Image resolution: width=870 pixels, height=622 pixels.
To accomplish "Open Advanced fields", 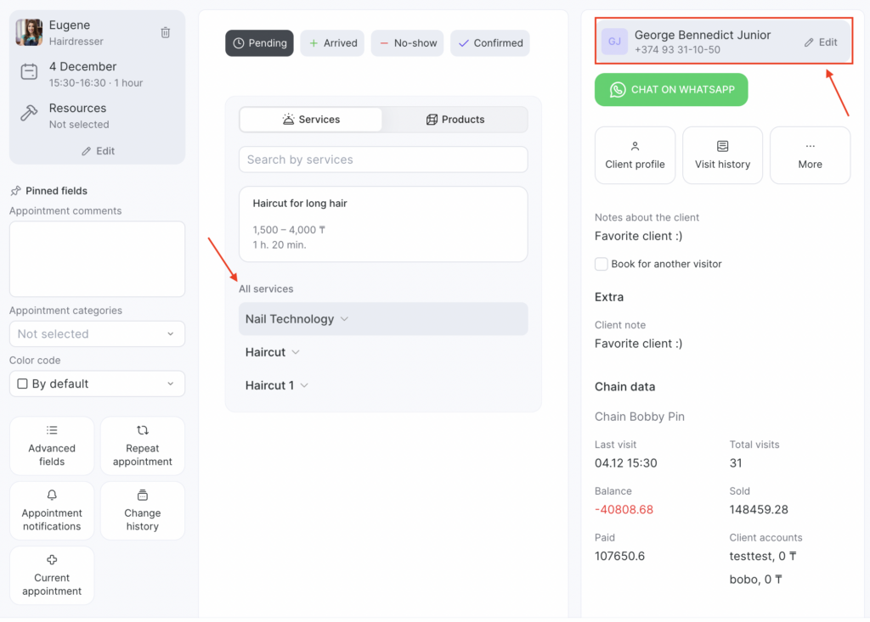I will pos(52,445).
